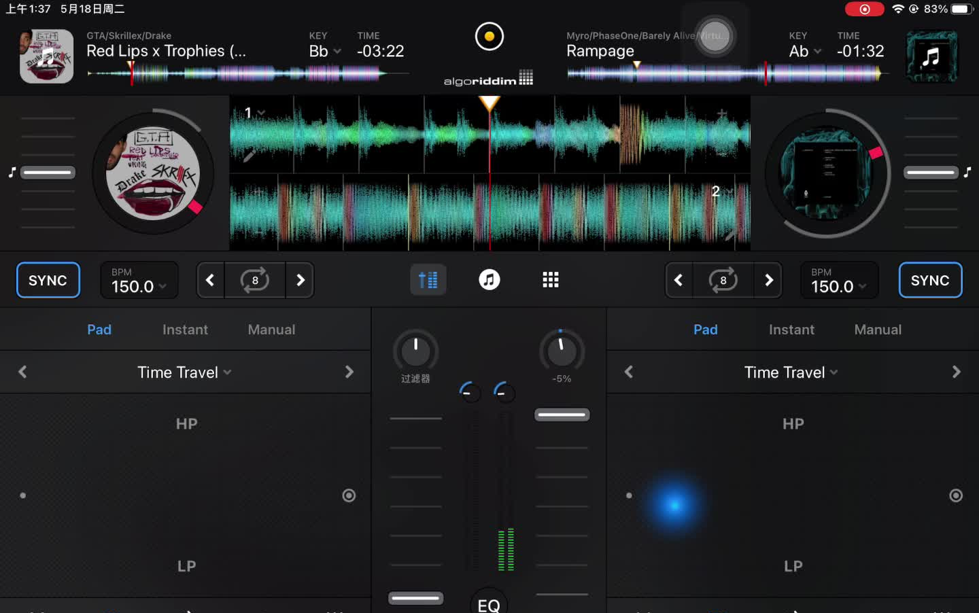This screenshot has height=613, width=979.
Task: Tap the left channel volume fader handle
Action: point(415,598)
